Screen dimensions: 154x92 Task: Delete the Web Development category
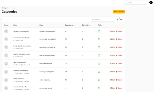point(119,64)
